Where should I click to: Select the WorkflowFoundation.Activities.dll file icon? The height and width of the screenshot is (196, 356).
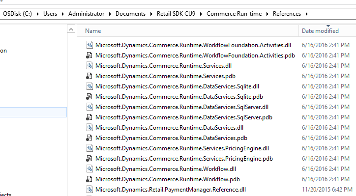pyautogui.click(x=89, y=45)
